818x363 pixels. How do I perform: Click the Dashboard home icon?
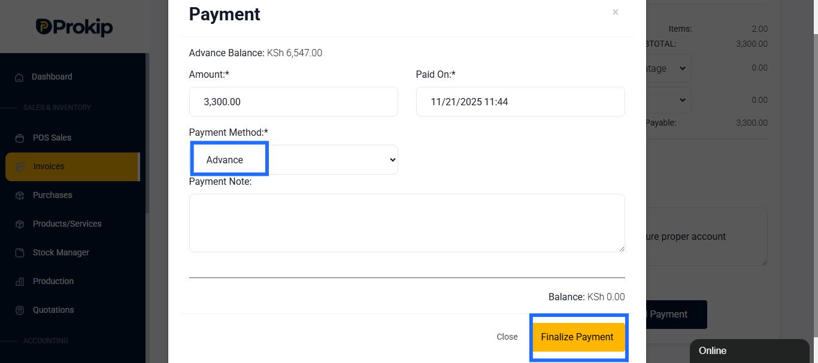coord(19,77)
